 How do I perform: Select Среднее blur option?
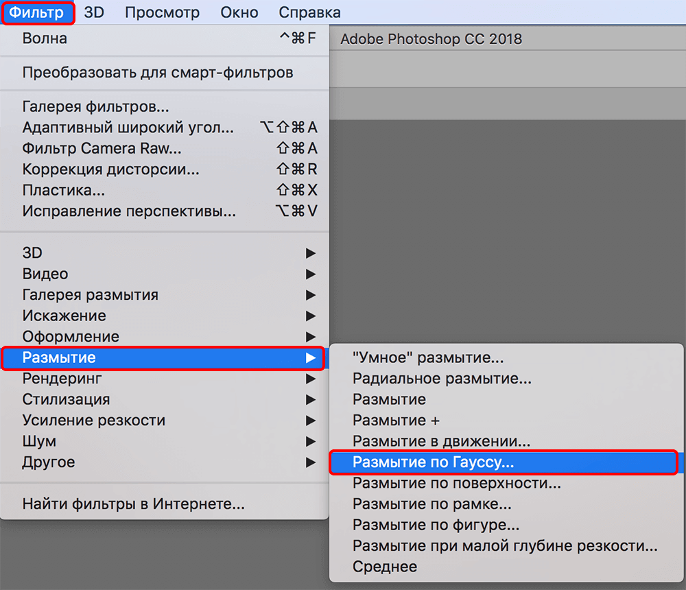click(x=385, y=567)
